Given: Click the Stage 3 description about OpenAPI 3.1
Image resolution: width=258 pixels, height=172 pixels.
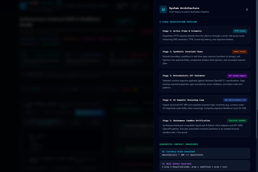Looking at the screenshot, I should [x=204, y=84].
